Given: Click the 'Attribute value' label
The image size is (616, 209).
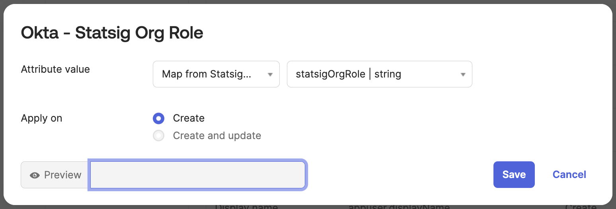Looking at the screenshot, I should coord(55,70).
